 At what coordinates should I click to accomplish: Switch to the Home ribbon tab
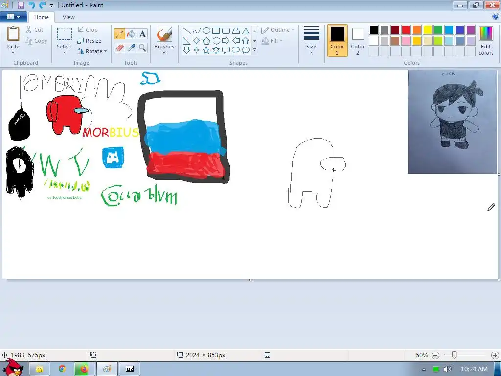coord(42,17)
